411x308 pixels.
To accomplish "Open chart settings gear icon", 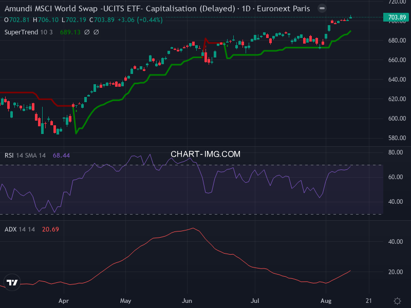I will click(397, 301).
